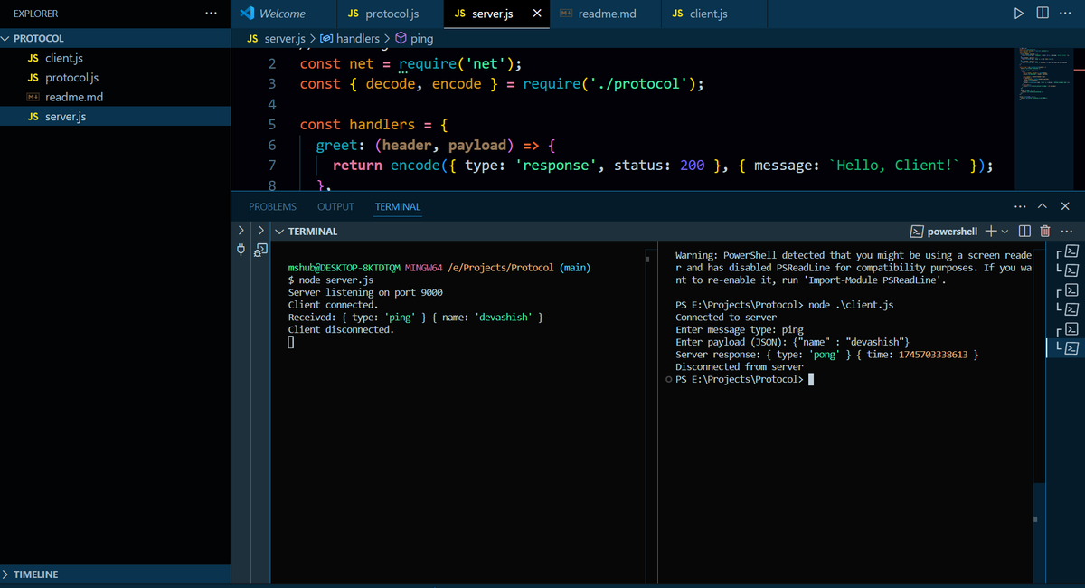This screenshot has height=588, width=1085.
Task: Open the PROBLEMS panel tab
Action: (272, 207)
